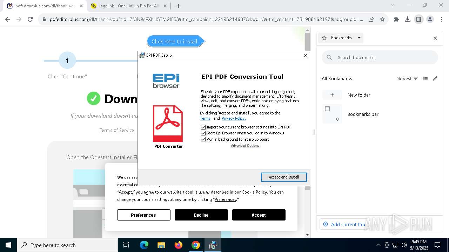Close the Bookmarks side panel

pos(435,38)
